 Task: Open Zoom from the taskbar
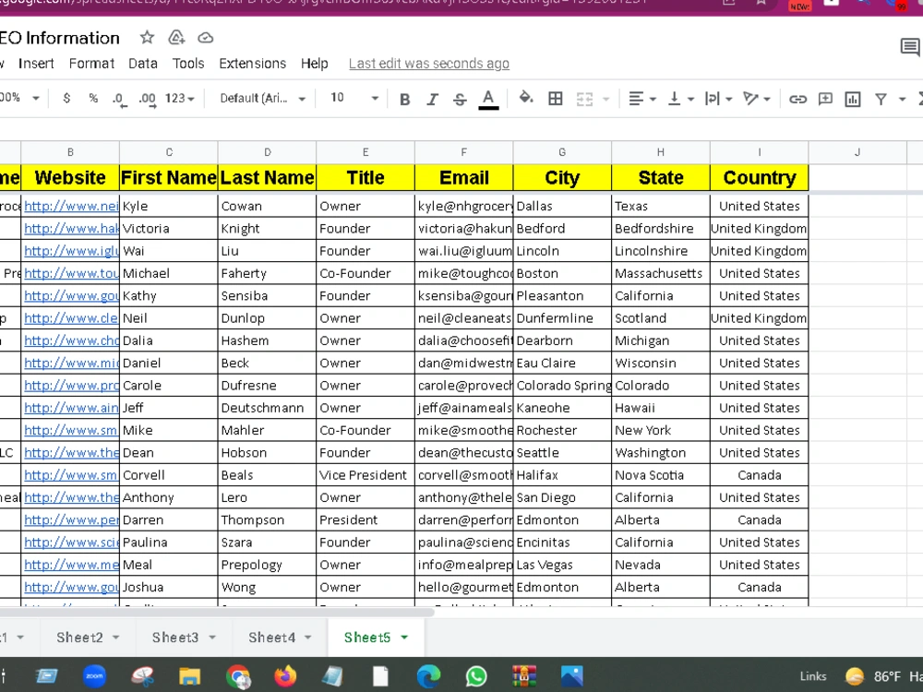click(94, 676)
